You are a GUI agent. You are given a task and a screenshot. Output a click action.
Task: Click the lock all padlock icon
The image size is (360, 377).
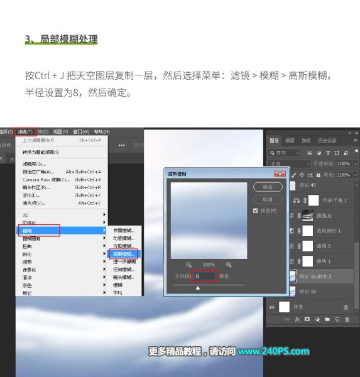(x=318, y=175)
